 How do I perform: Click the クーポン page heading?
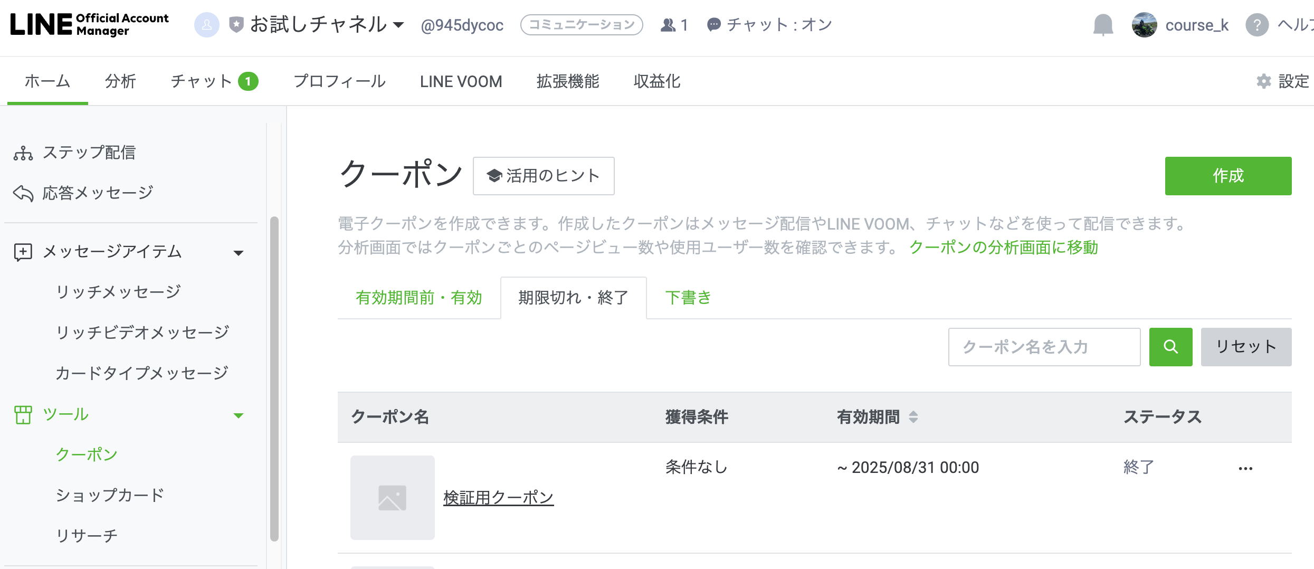coord(401,174)
